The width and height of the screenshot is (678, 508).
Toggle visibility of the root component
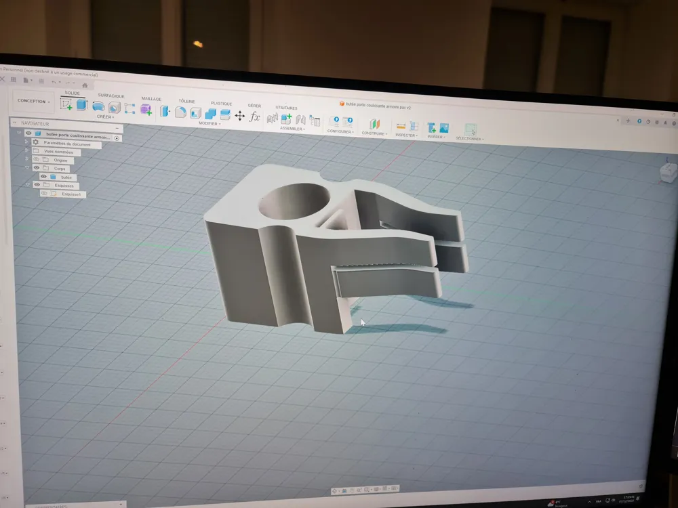[28, 133]
